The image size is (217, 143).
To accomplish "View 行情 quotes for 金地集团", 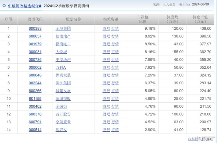I will click(x=115, y=29).
